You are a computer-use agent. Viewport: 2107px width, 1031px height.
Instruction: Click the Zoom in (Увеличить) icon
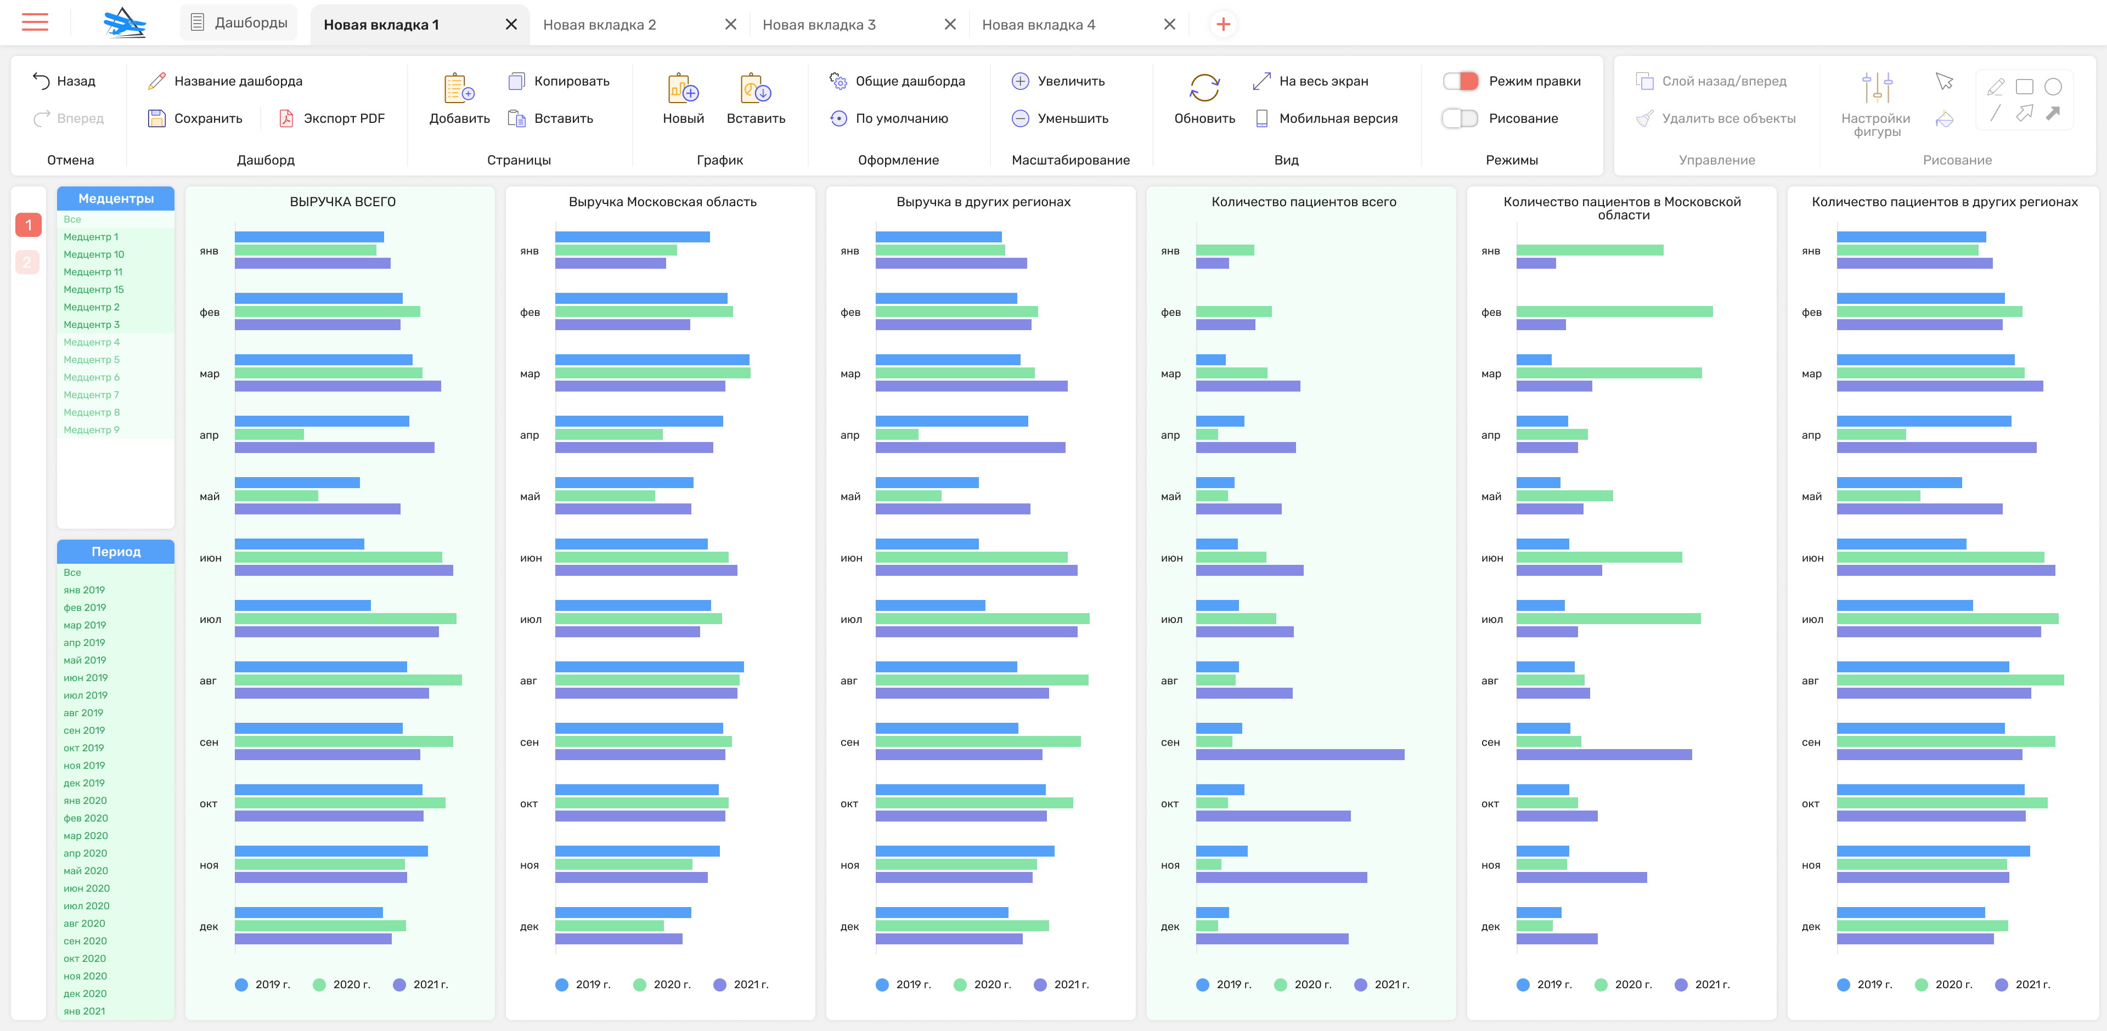pos(1020,81)
